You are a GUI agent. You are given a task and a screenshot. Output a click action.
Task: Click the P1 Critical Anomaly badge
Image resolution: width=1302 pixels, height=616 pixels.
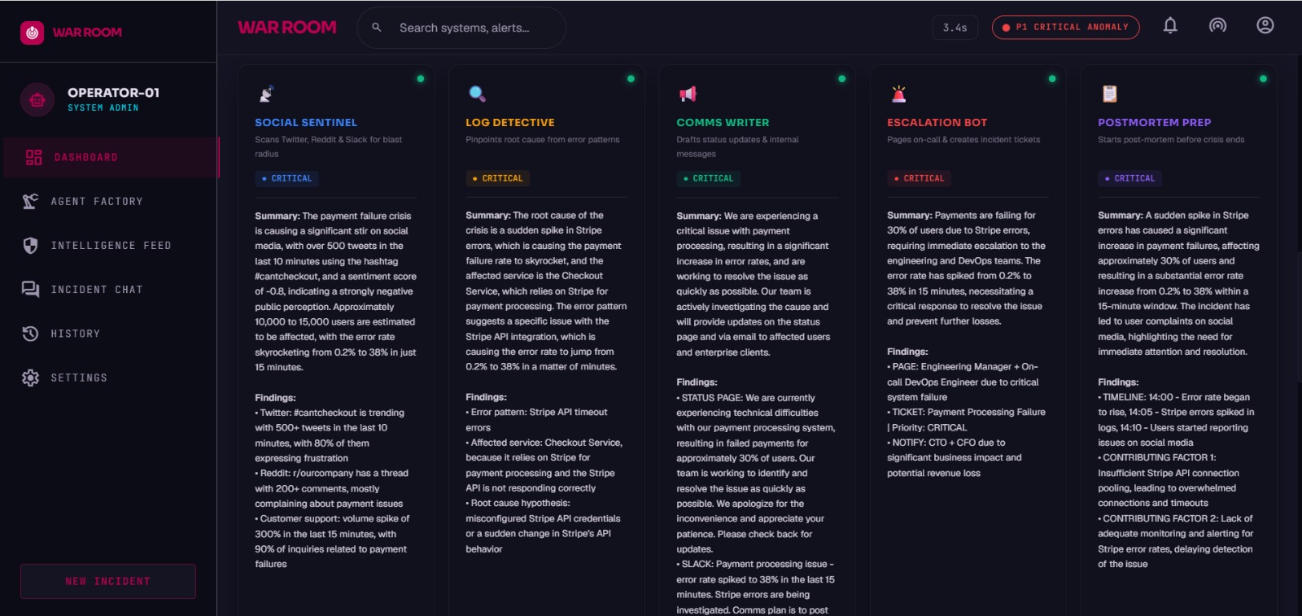(1065, 27)
